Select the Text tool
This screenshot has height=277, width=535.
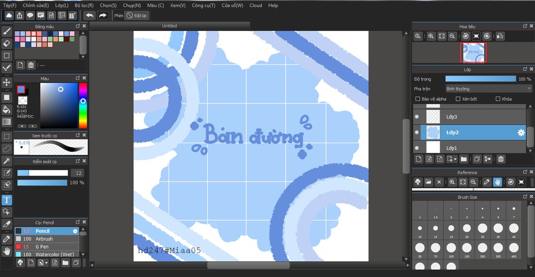point(6,200)
